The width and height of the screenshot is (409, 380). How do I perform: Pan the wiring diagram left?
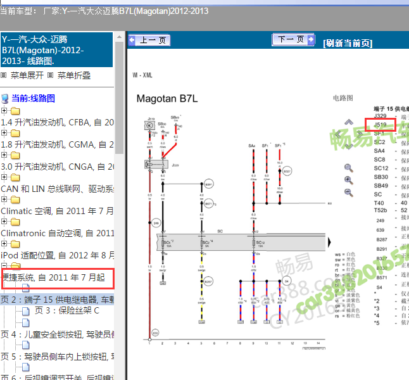tap(338, 134)
